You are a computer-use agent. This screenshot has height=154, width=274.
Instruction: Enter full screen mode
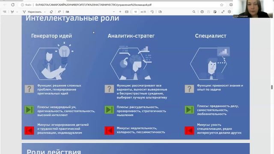pos(223,12)
